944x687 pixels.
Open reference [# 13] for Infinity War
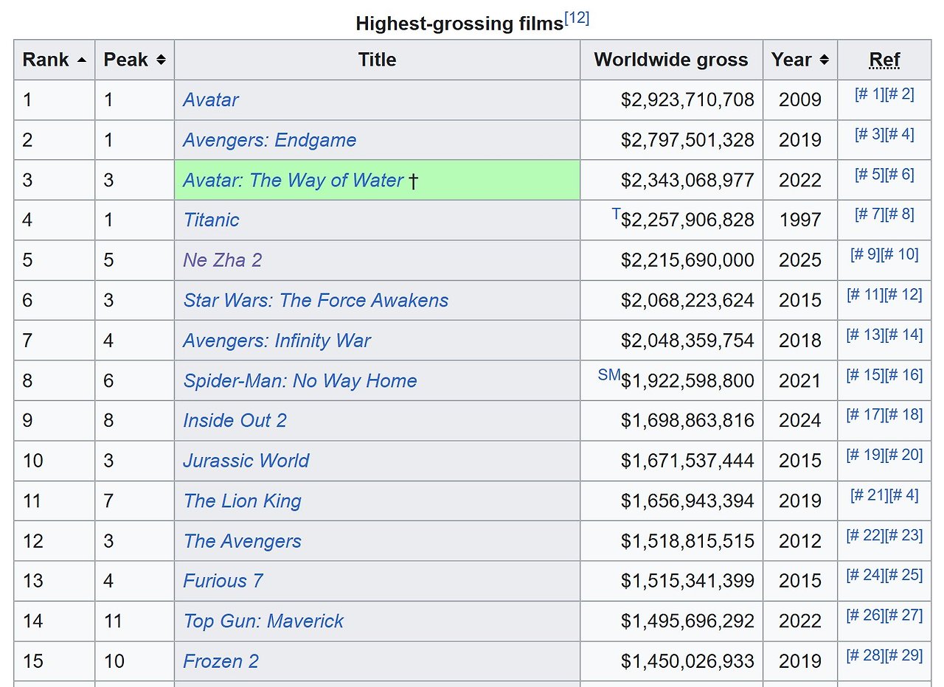point(865,335)
